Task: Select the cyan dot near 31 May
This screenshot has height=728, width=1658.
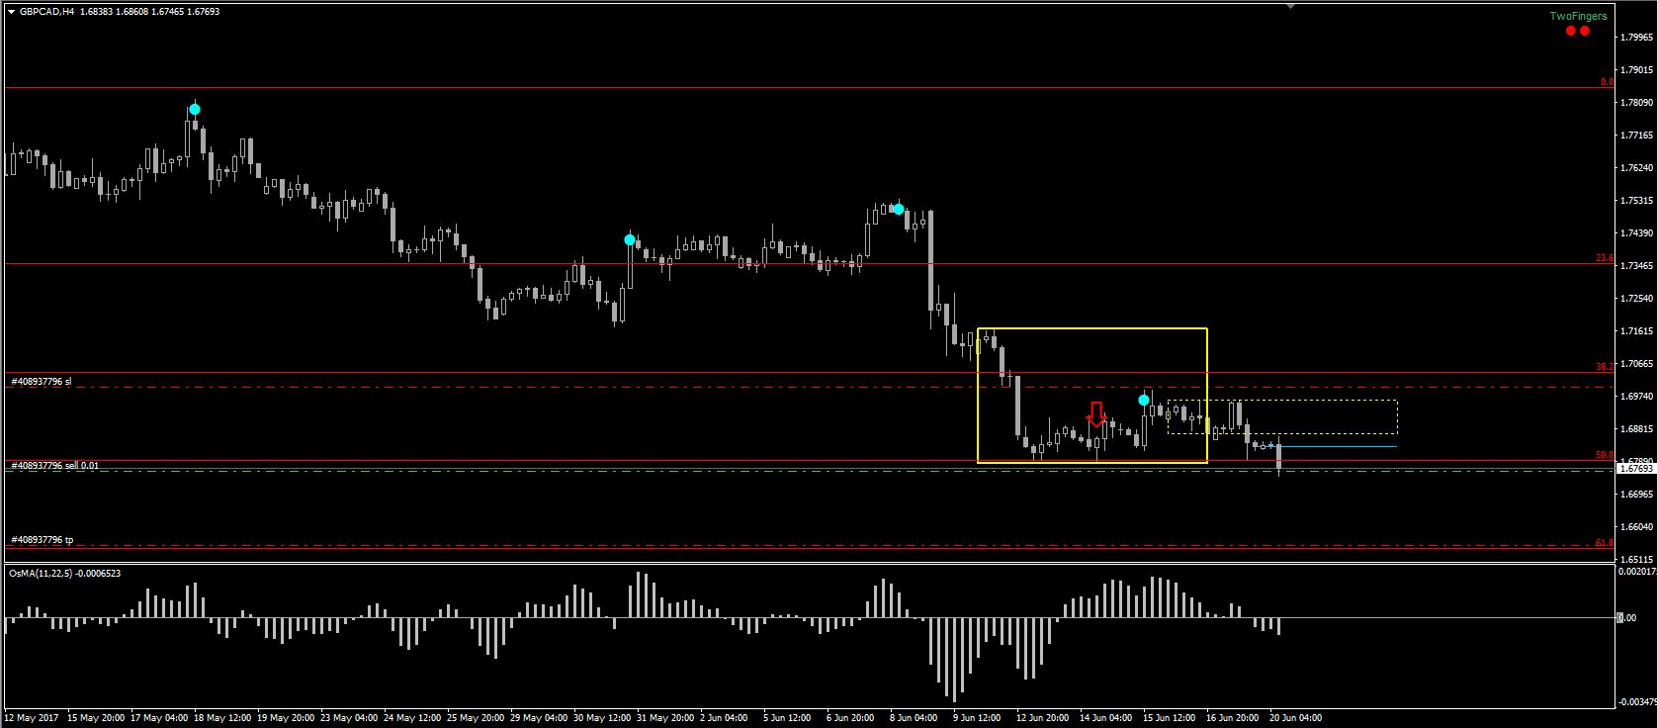Action: tap(630, 239)
